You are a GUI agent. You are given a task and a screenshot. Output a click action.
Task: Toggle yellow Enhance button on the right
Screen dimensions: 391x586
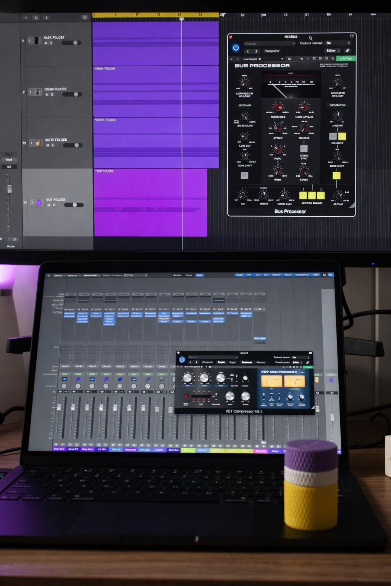342,136
